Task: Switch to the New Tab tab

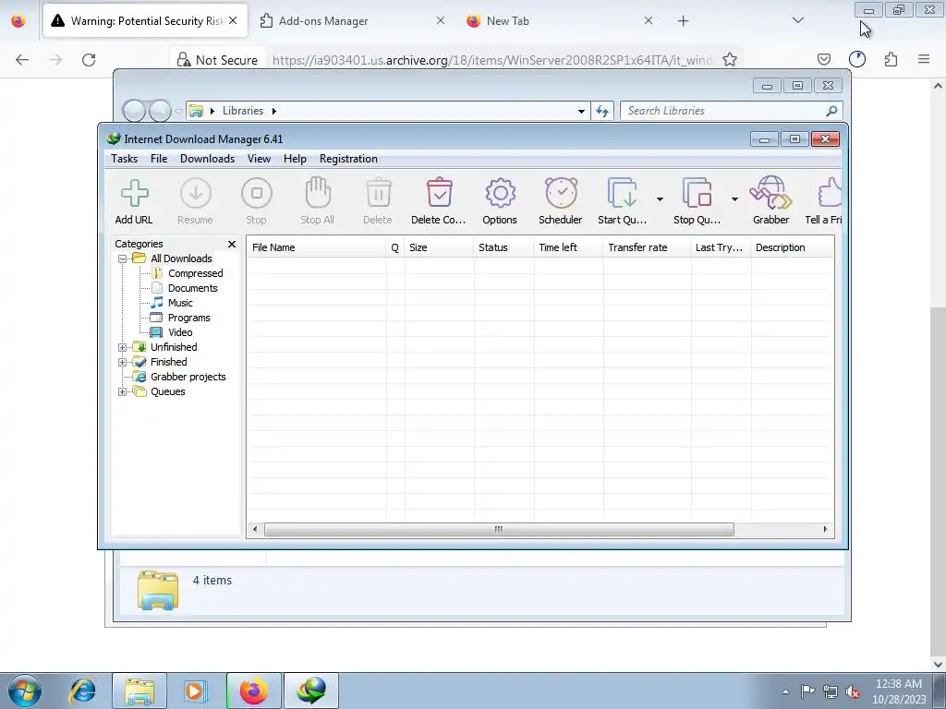Action: 559,20
